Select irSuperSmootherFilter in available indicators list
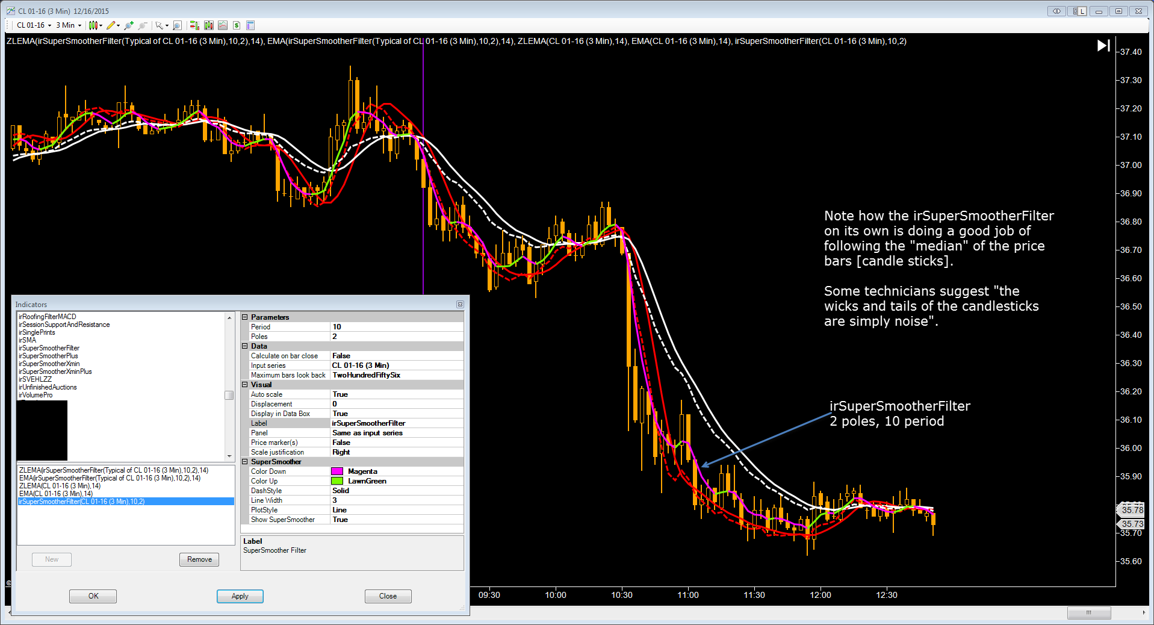 49,348
